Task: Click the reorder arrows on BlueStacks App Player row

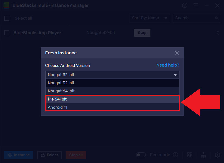Action: 218,33
